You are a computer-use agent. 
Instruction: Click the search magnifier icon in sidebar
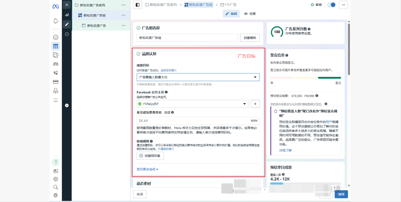point(56,187)
